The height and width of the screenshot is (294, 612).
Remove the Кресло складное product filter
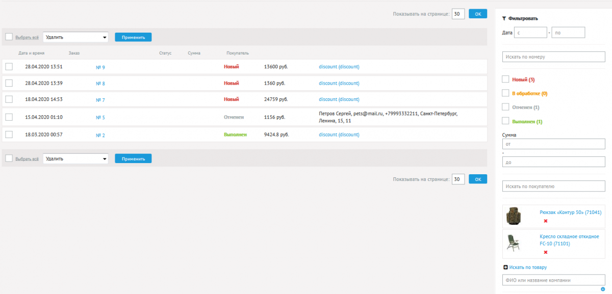(x=545, y=252)
